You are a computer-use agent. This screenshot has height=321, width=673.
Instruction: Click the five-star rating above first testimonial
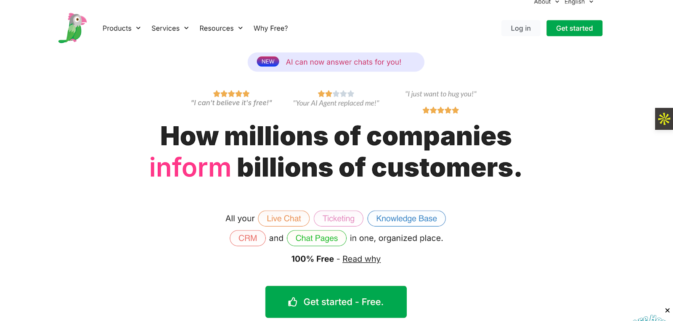[231, 94]
